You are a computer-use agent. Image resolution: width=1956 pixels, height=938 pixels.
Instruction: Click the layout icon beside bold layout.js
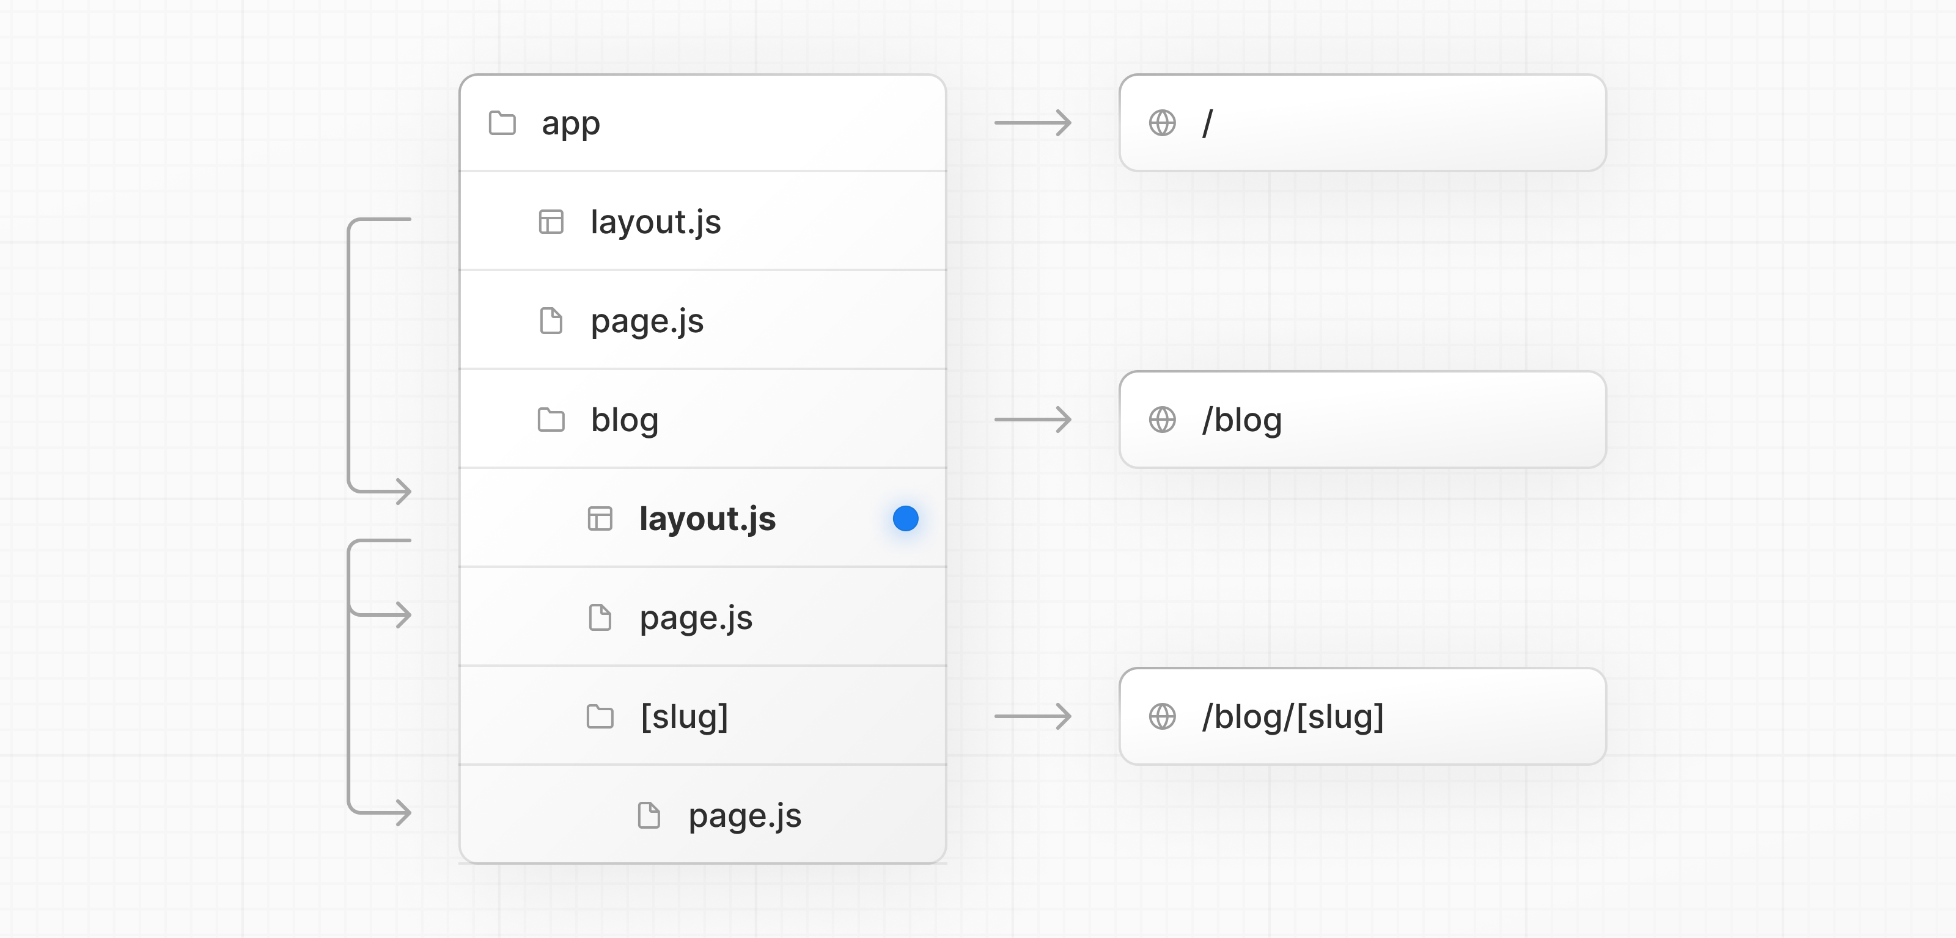pyautogui.click(x=600, y=519)
